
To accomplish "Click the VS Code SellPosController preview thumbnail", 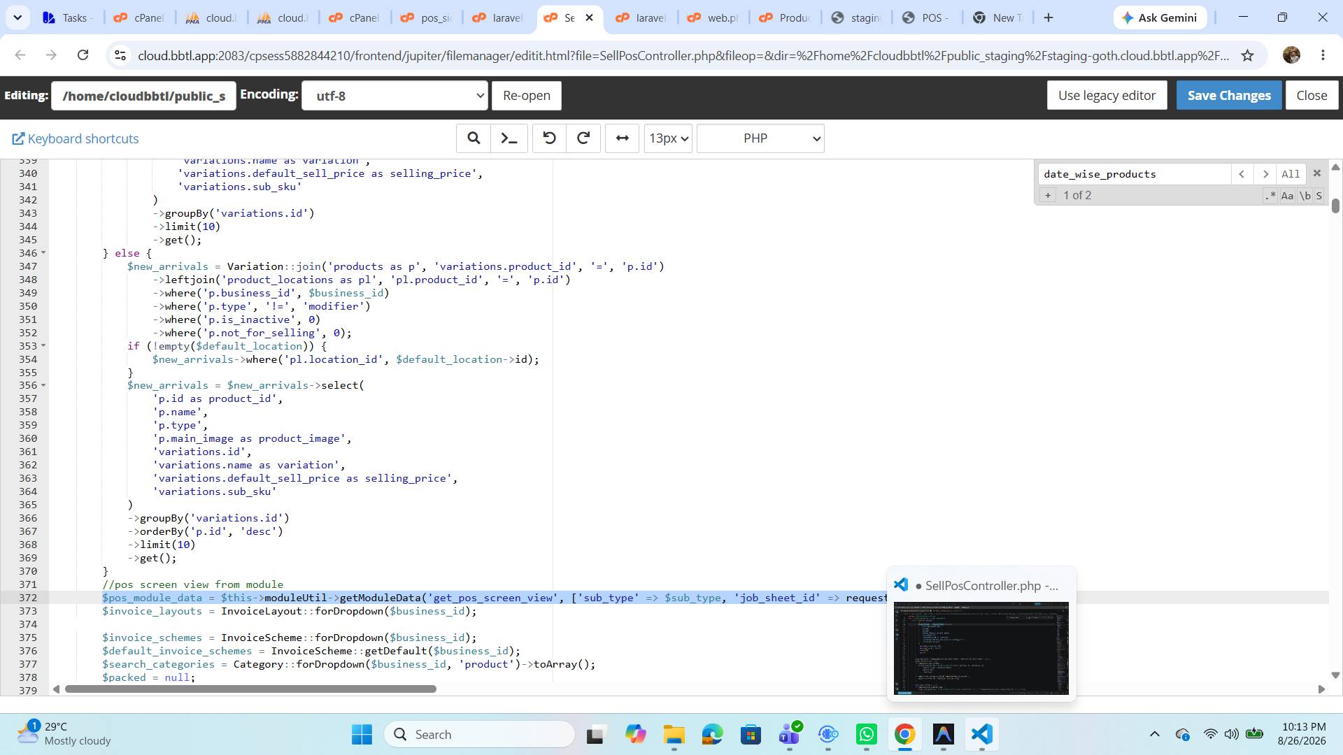I will click(x=981, y=648).
